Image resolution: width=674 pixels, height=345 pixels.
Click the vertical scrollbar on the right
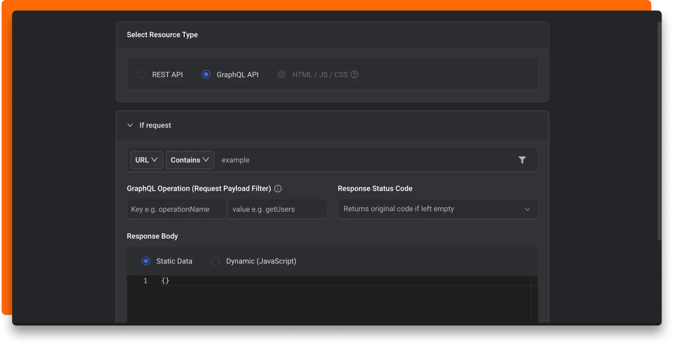659,132
